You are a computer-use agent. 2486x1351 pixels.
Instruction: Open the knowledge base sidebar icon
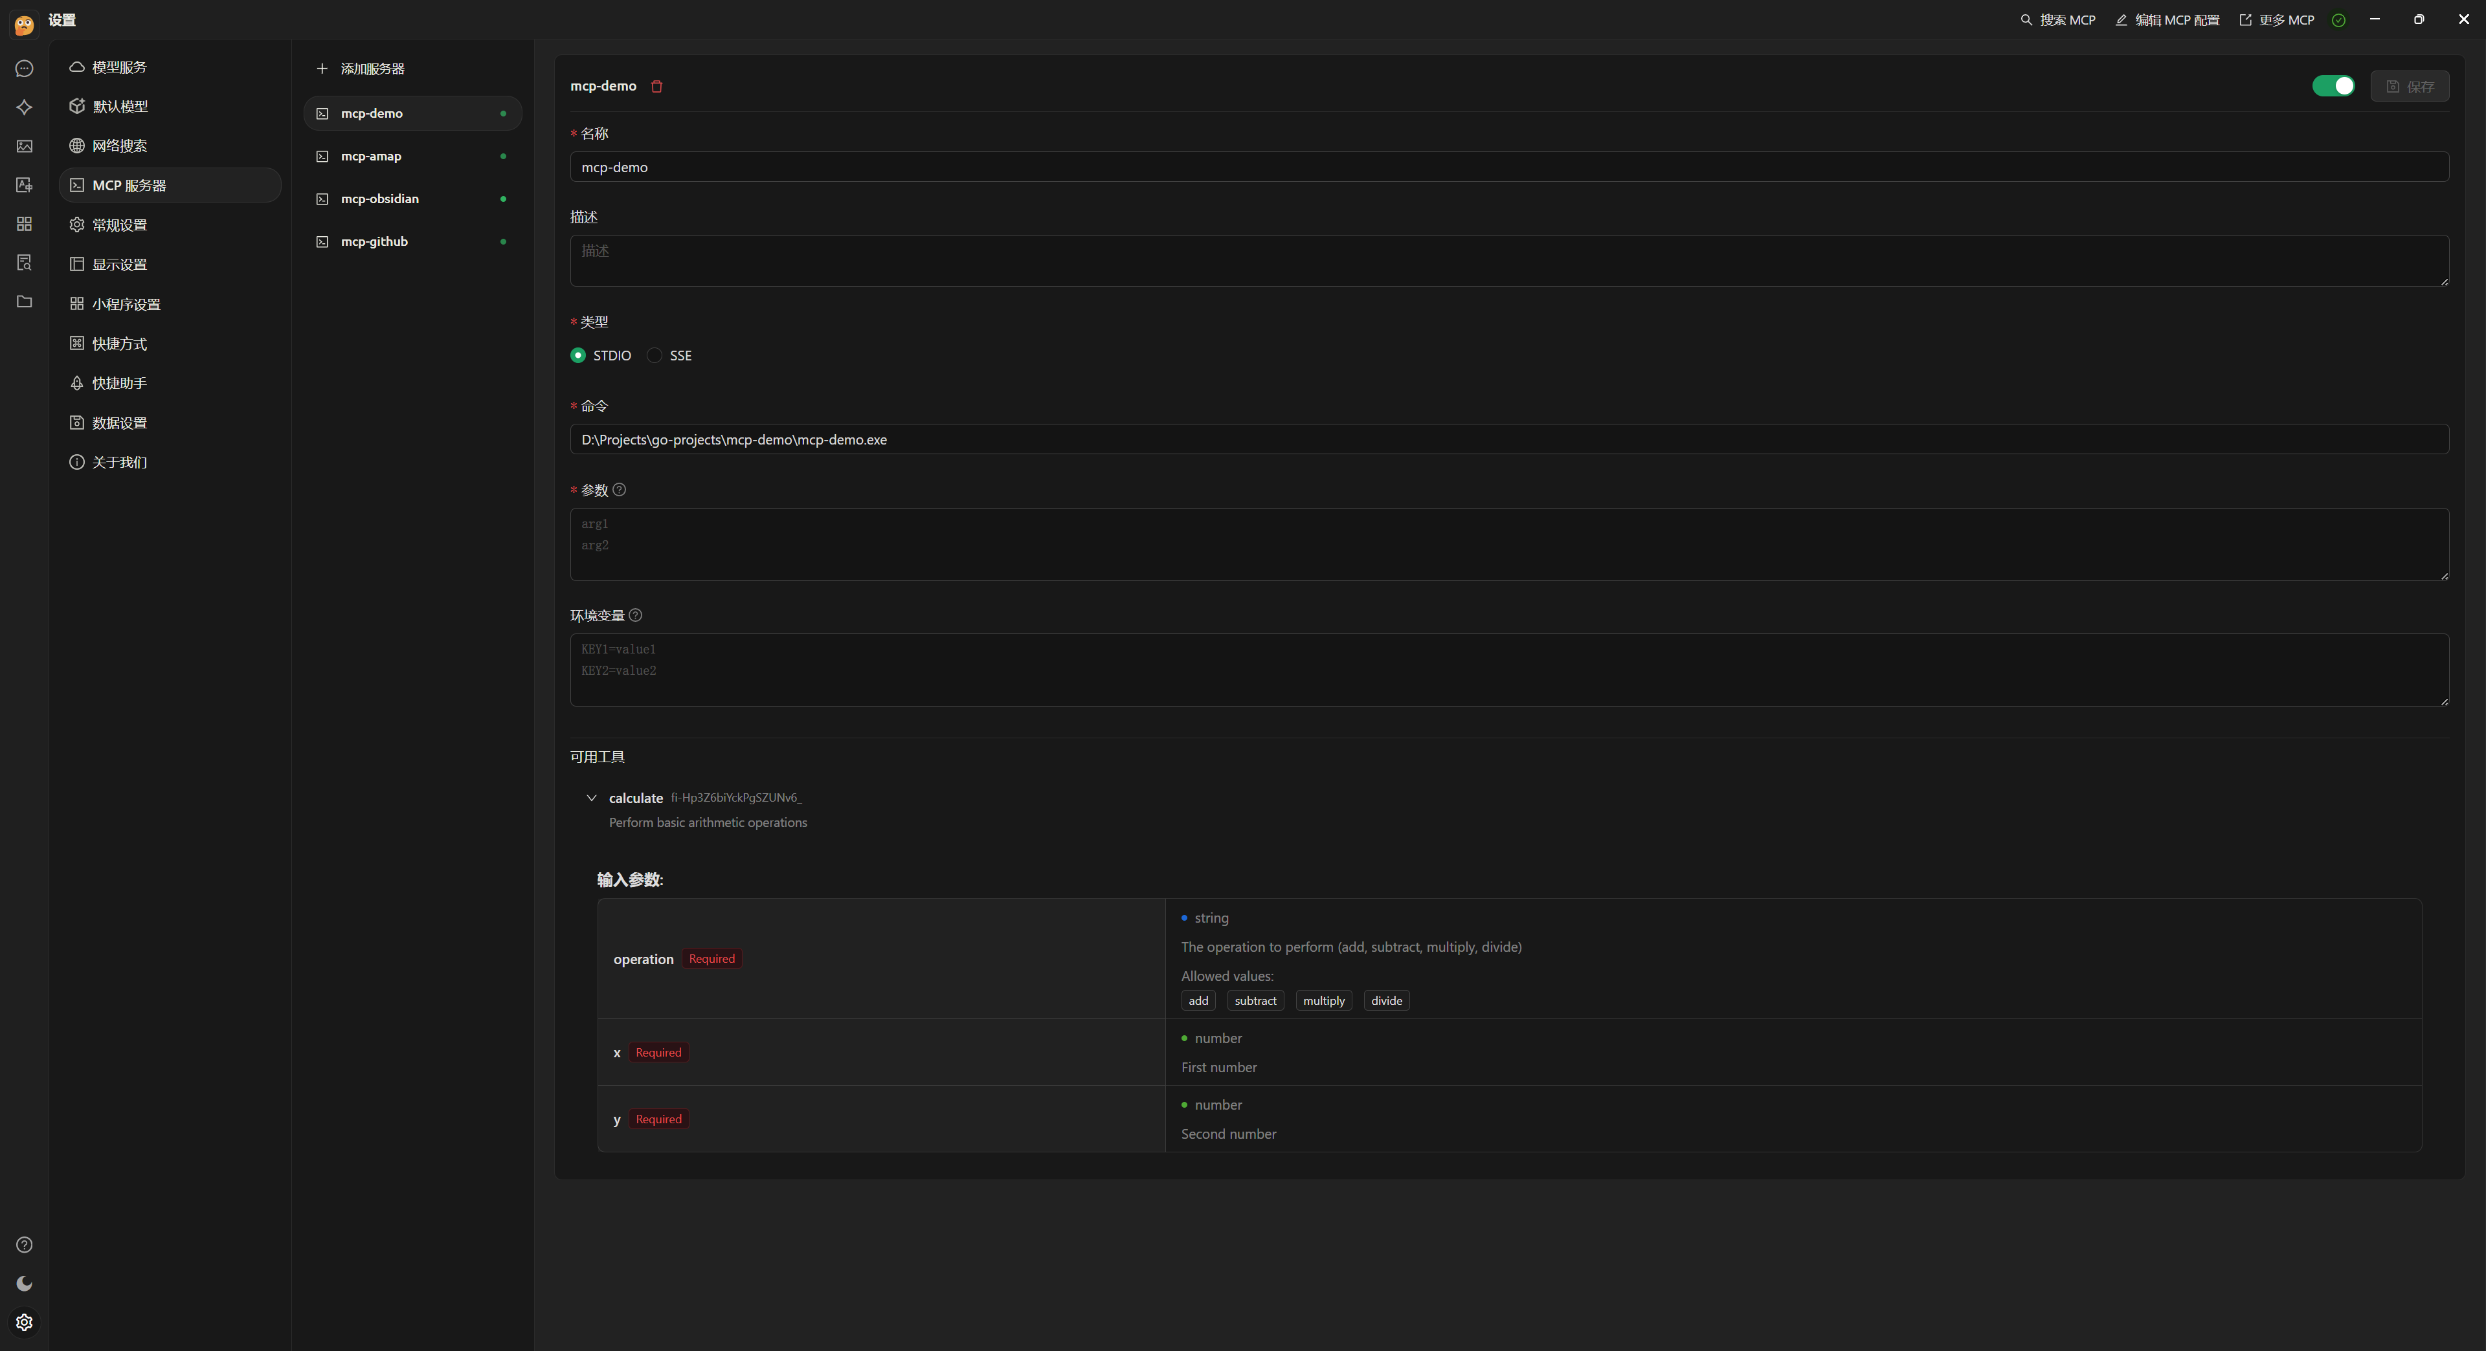click(x=24, y=262)
